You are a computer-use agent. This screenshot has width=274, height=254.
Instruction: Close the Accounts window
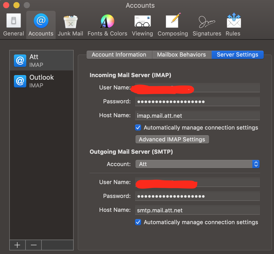(6, 5)
